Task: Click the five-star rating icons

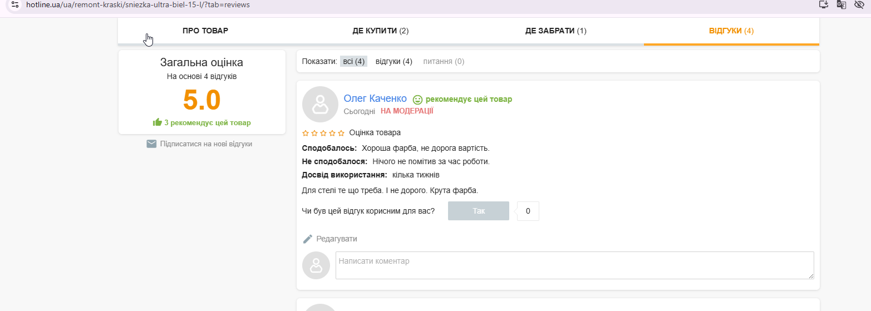Action: point(323,133)
